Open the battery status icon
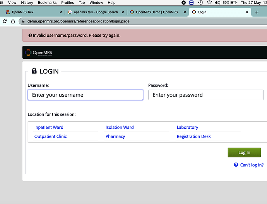The width and height of the screenshot is (267, 204). 233,3
